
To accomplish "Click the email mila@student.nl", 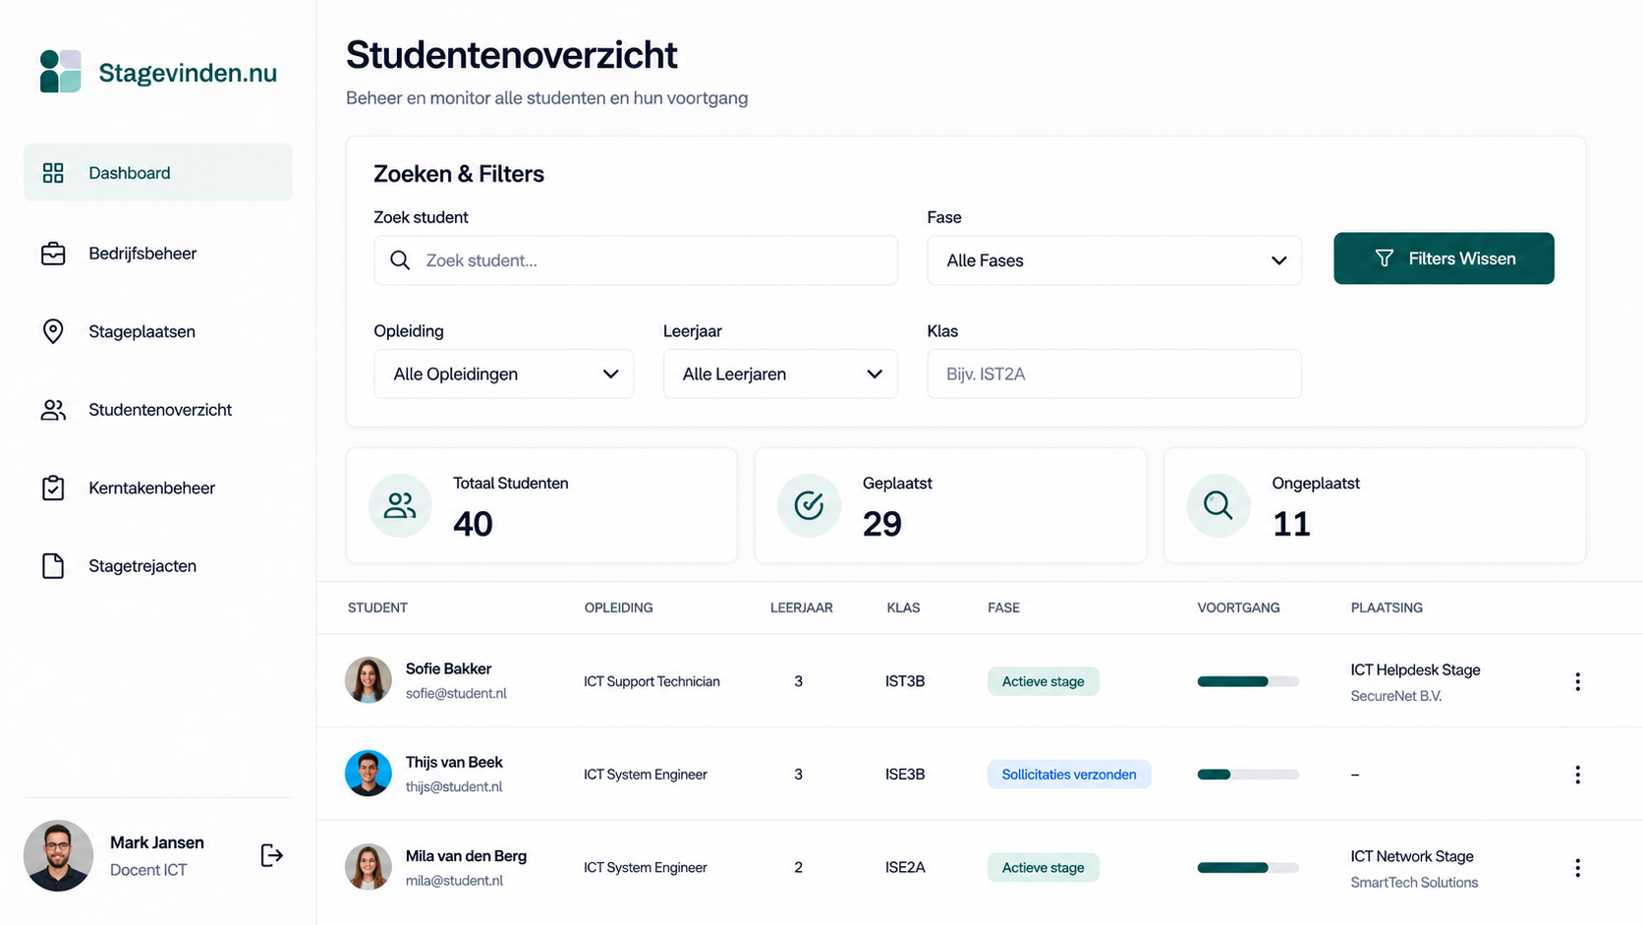I will pyautogui.click(x=454, y=881).
